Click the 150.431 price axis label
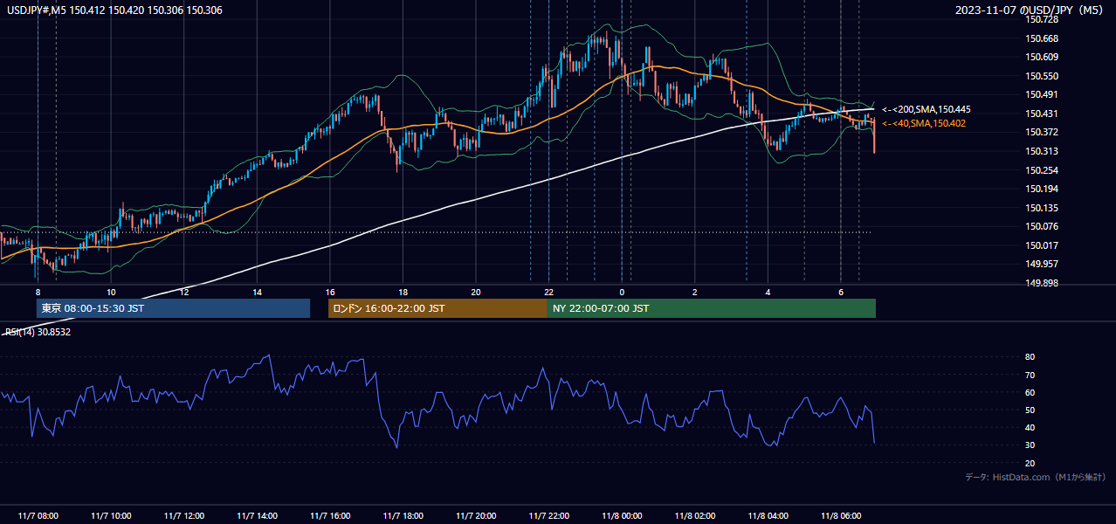 [x=1041, y=114]
